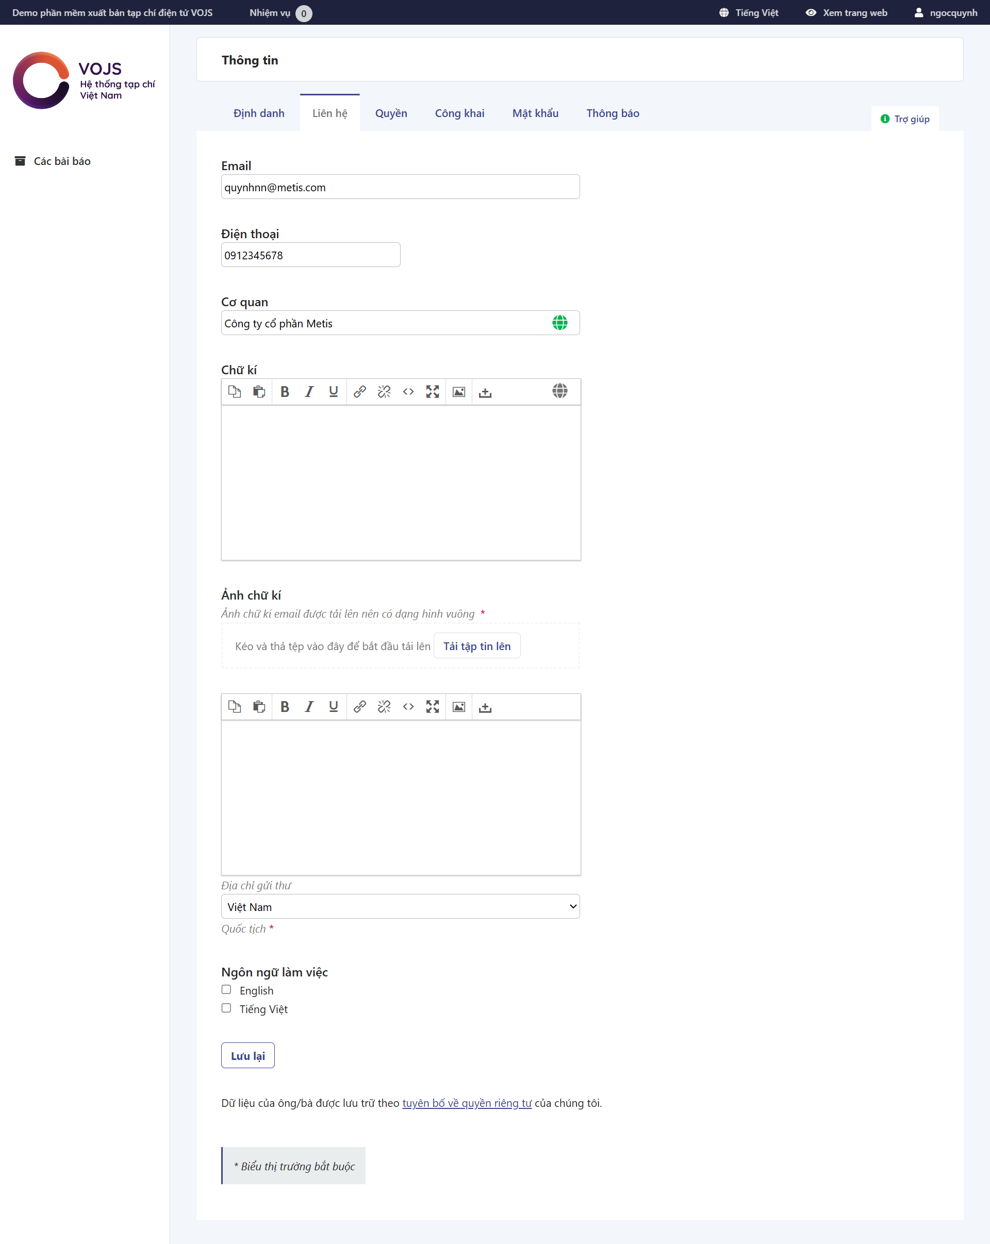Check the Tiếng Việt working language box
This screenshot has height=1244, width=990.
pyautogui.click(x=226, y=1008)
